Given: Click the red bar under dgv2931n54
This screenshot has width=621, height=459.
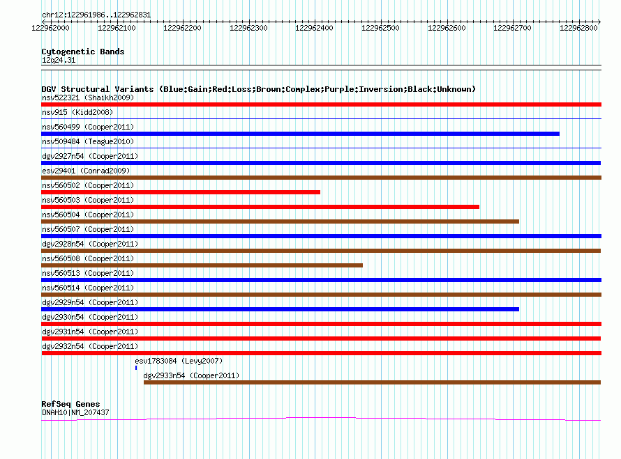Looking at the screenshot, I should tap(321, 339).
